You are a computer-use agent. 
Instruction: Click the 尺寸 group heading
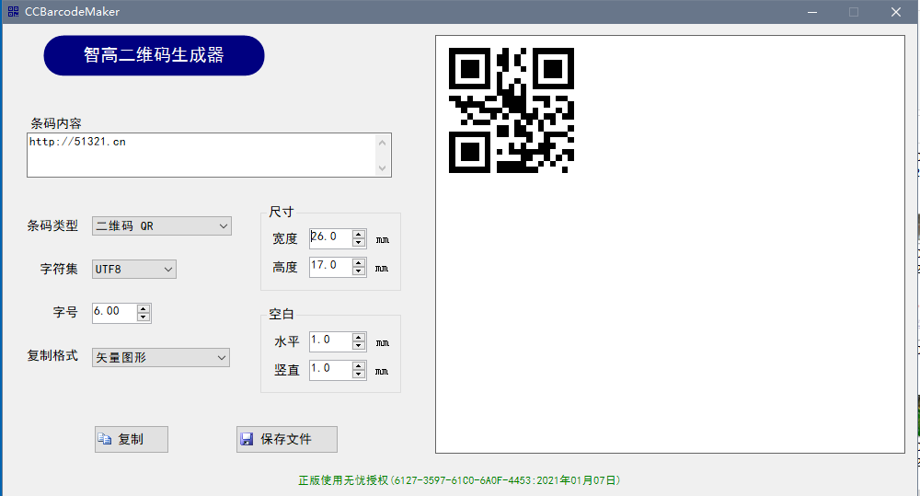pyautogui.click(x=281, y=212)
